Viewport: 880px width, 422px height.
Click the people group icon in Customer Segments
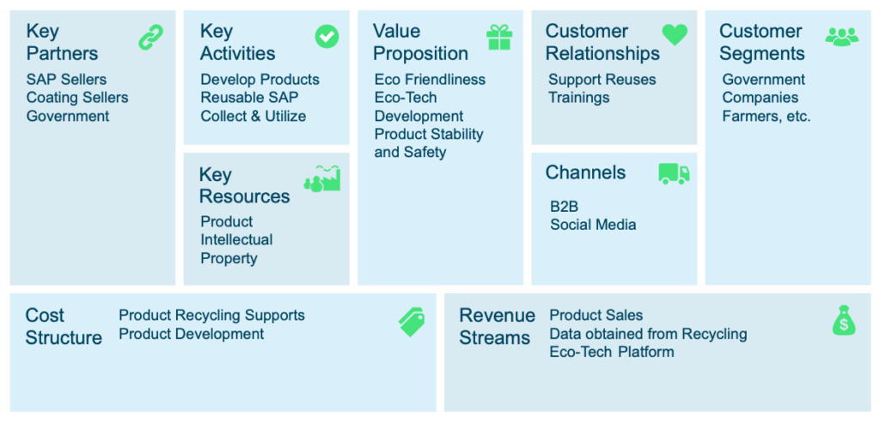click(842, 37)
